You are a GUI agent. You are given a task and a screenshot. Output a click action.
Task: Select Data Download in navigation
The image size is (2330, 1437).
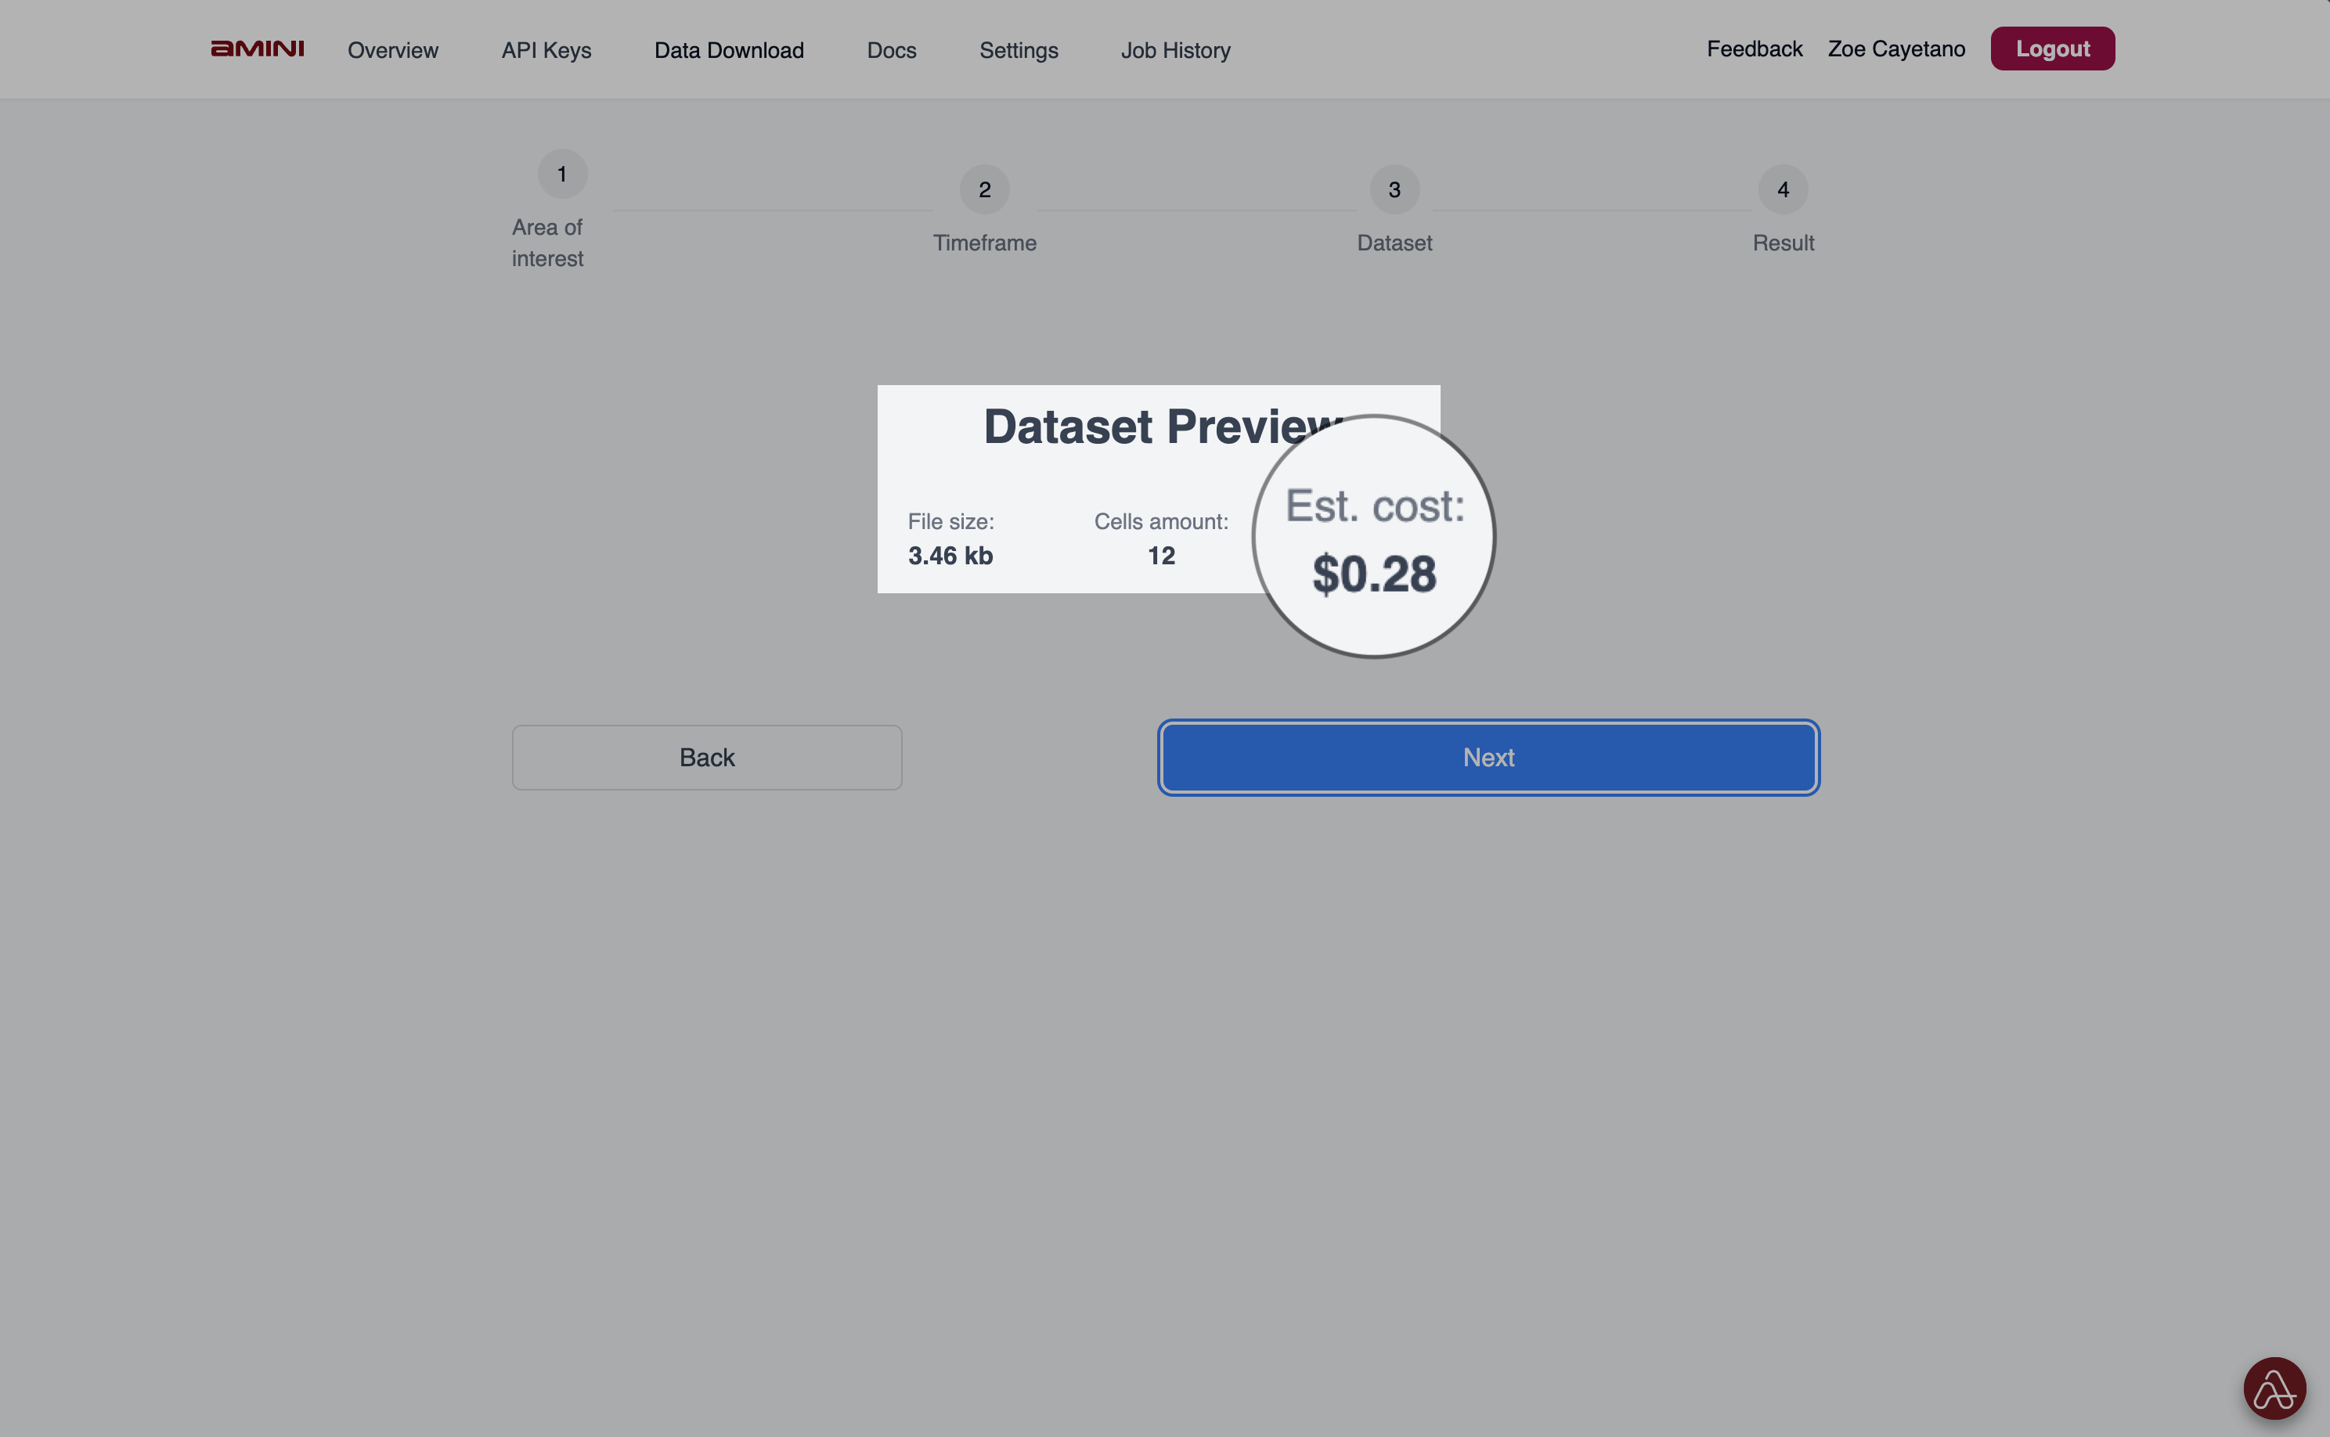coord(728,49)
